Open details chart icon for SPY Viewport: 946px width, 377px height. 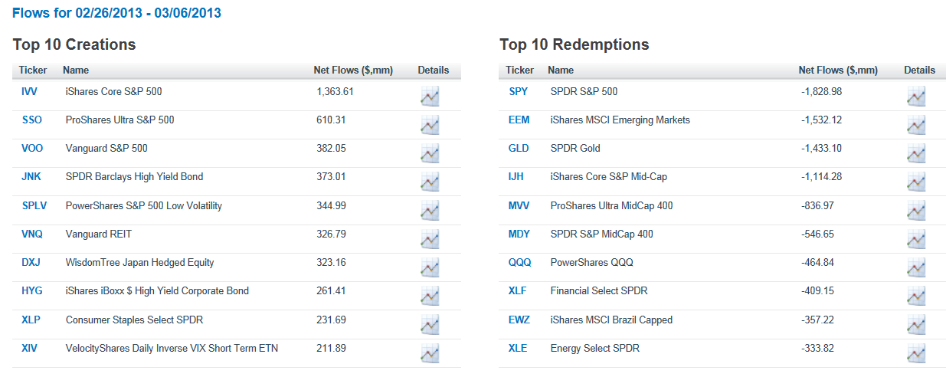coord(916,97)
